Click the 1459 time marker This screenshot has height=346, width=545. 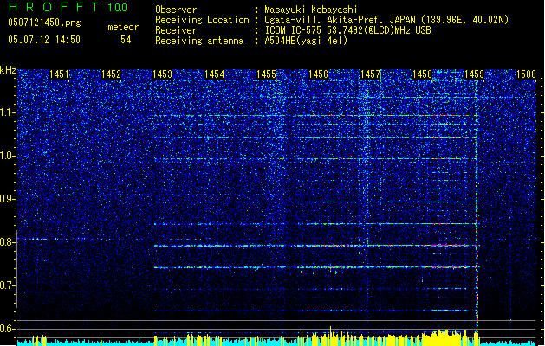click(x=474, y=74)
